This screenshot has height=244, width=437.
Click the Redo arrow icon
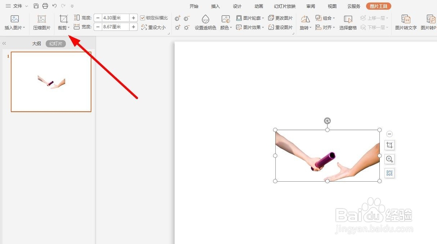(x=63, y=6)
